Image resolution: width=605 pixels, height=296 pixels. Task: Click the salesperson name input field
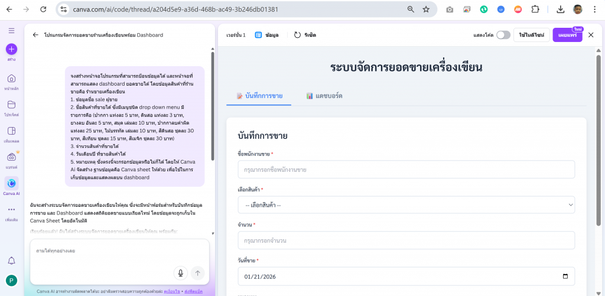click(x=406, y=170)
